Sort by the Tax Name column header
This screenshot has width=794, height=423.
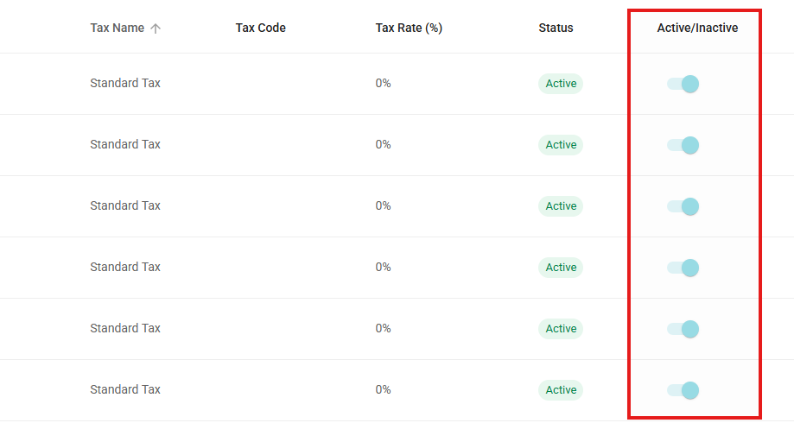[x=117, y=28]
